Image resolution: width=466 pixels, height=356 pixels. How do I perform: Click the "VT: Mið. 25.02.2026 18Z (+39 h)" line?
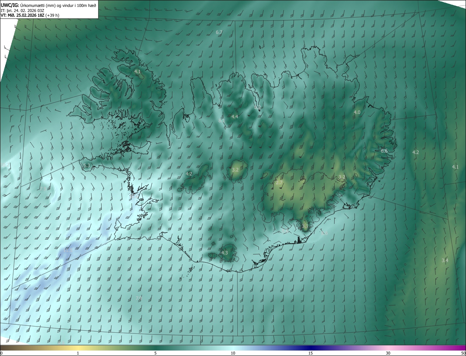pyautogui.click(x=30, y=15)
